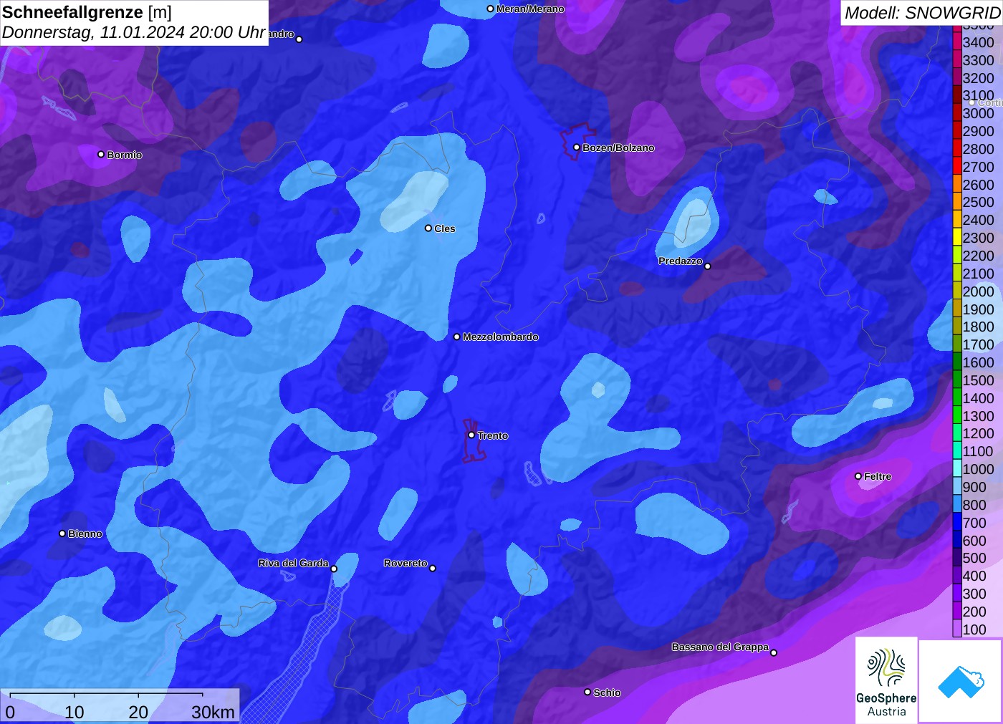Click the Predazzo town marker
The height and width of the screenshot is (724, 1003).
pos(708,266)
